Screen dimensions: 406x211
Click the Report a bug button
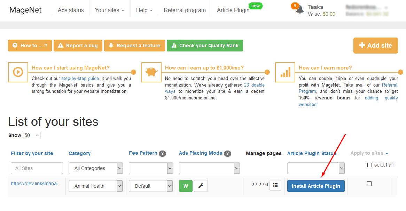(x=78, y=46)
